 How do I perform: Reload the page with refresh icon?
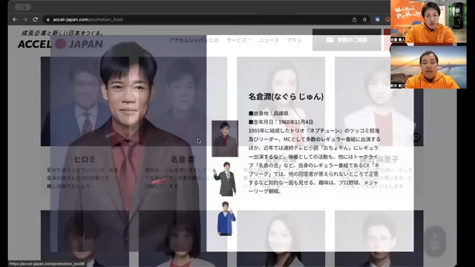36,19
